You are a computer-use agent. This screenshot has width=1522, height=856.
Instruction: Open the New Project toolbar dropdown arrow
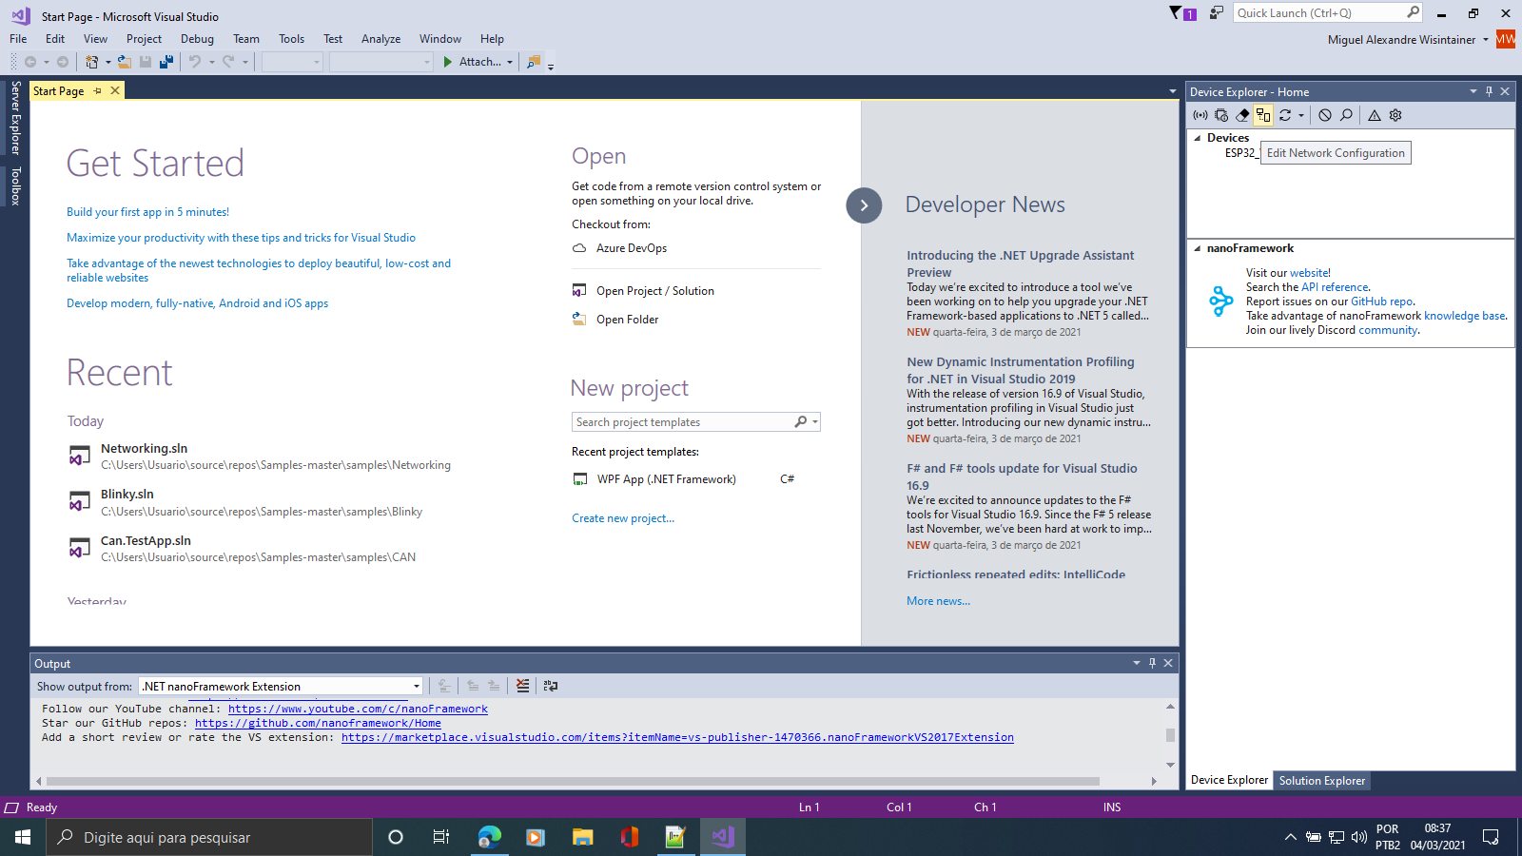tap(107, 62)
